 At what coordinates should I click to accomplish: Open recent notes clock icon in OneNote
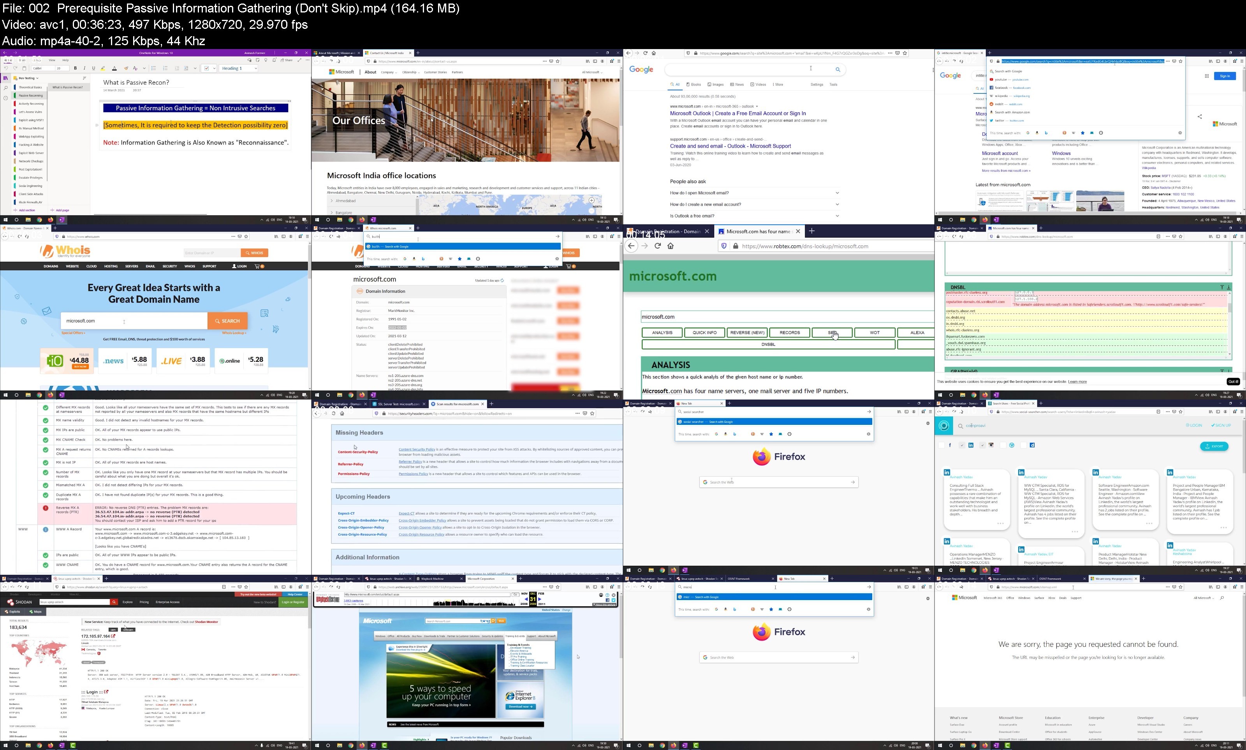tap(5, 98)
